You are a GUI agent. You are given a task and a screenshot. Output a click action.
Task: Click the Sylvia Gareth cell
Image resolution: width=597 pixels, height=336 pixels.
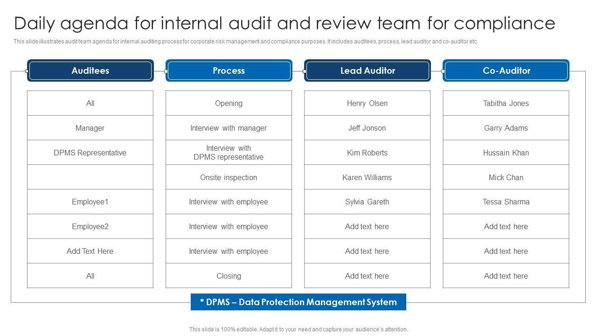point(368,202)
